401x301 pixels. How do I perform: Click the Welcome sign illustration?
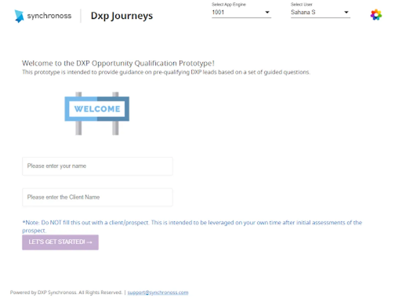coord(97,113)
